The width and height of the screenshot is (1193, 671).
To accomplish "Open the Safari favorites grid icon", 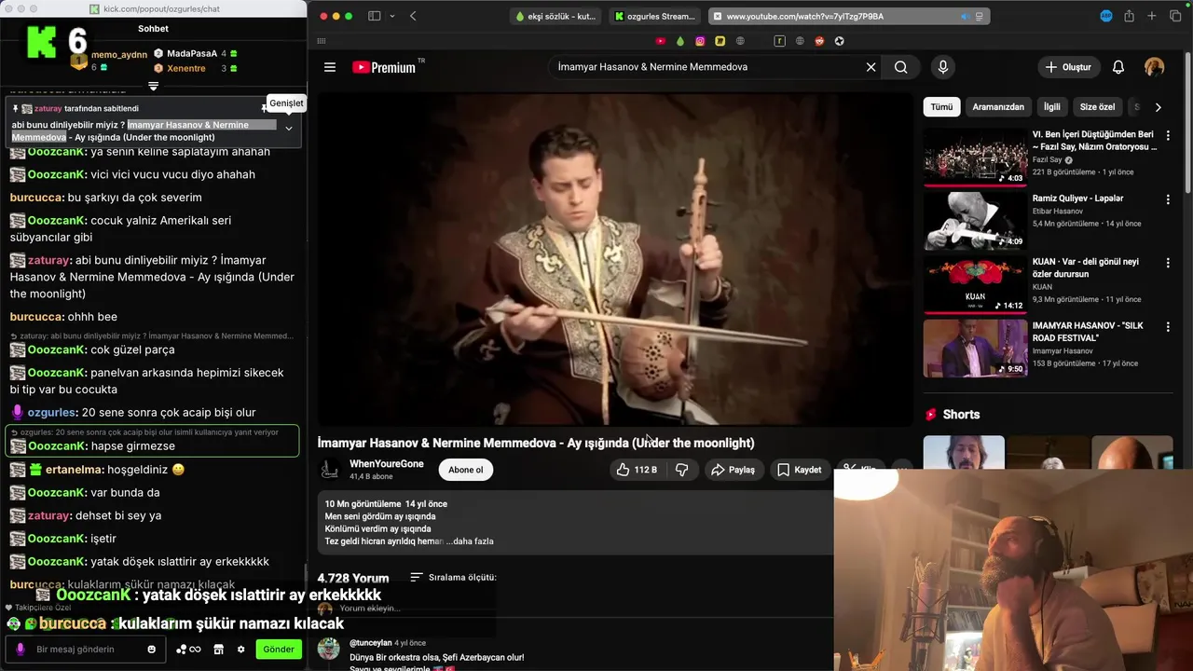I will (x=322, y=41).
